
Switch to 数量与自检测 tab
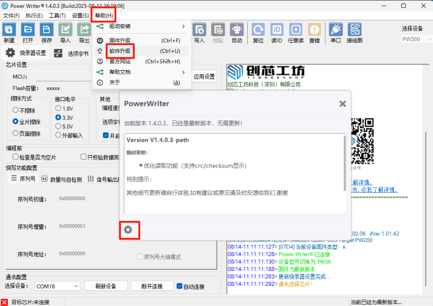click(62, 179)
